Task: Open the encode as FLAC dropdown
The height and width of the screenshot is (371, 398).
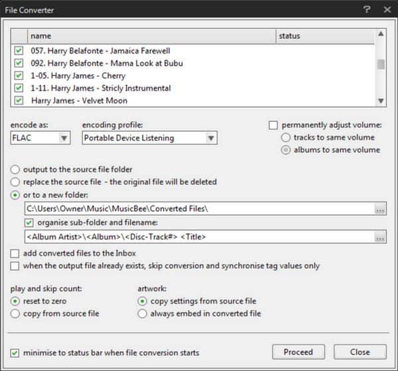Action: [x=40, y=138]
